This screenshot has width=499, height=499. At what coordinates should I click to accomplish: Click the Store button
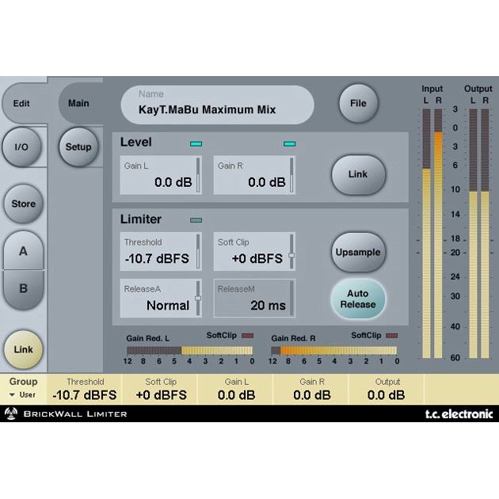pyautogui.click(x=23, y=204)
